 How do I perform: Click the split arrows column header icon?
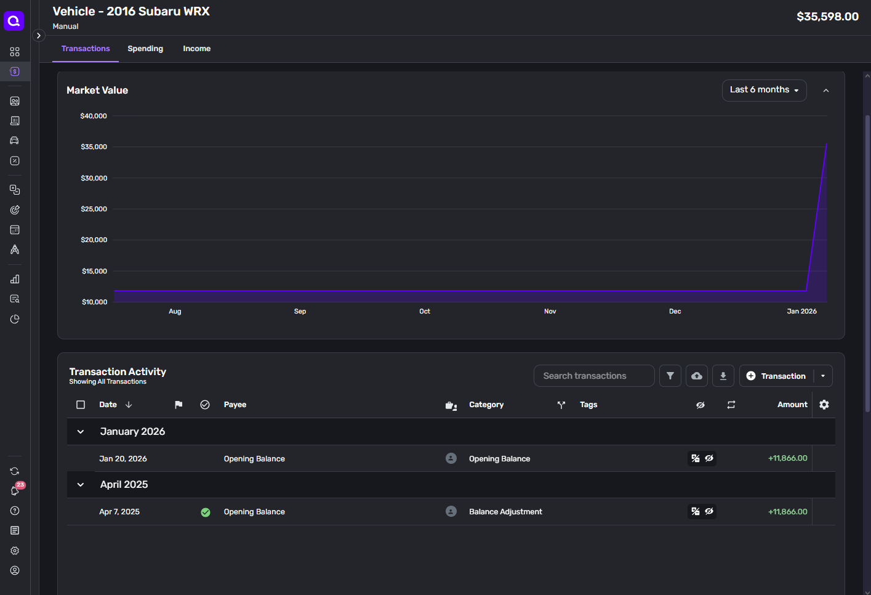tap(561, 405)
